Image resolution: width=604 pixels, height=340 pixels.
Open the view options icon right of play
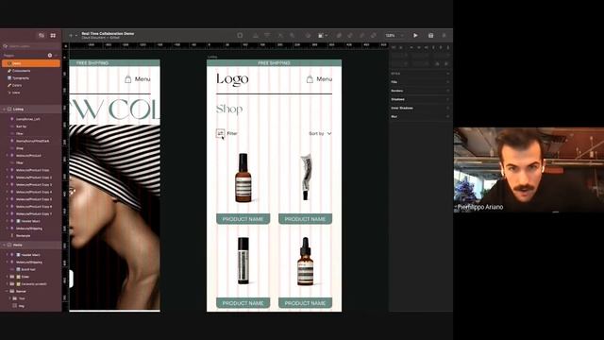point(430,36)
